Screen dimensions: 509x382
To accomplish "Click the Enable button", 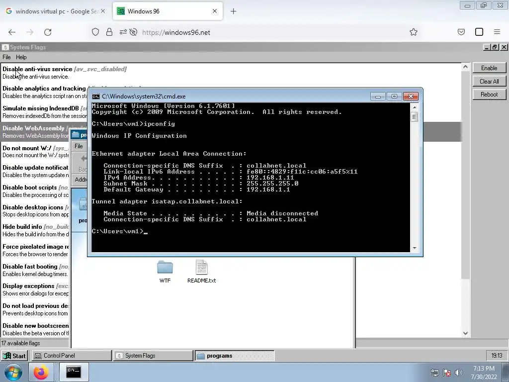I will pos(489,68).
